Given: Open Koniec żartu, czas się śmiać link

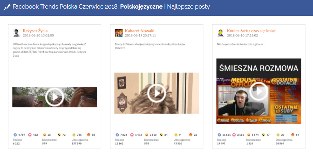Looking at the screenshot, I should [251, 31].
